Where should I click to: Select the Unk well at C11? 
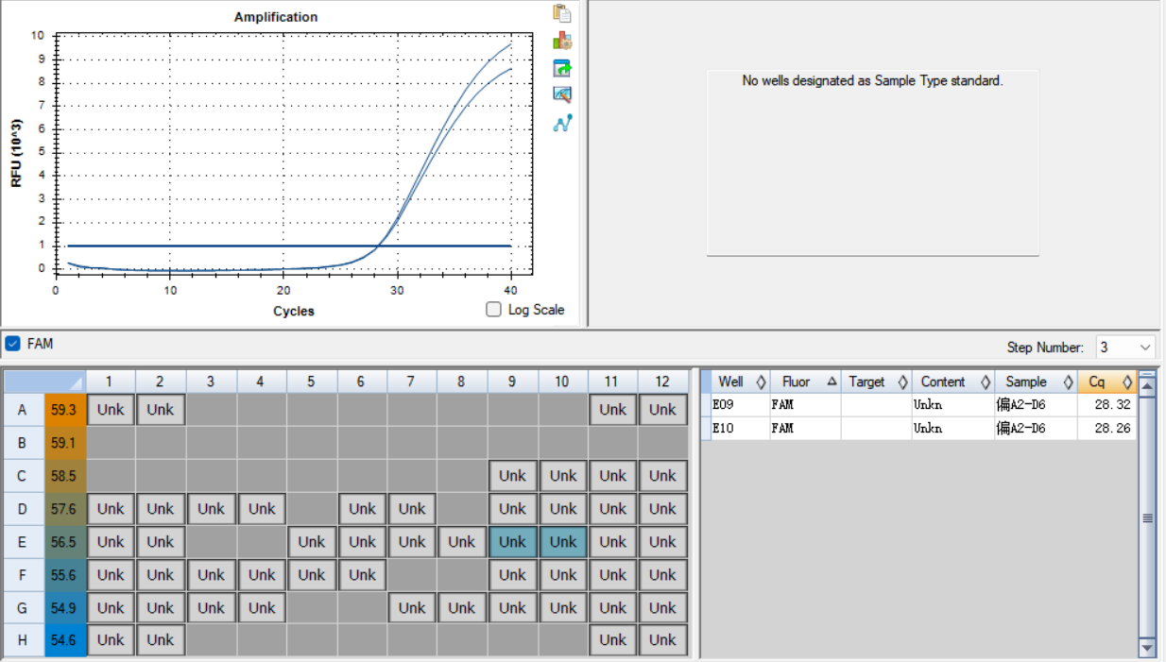coord(612,476)
